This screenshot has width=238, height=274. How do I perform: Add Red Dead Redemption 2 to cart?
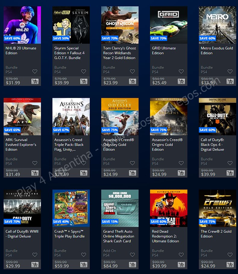point(181,265)
